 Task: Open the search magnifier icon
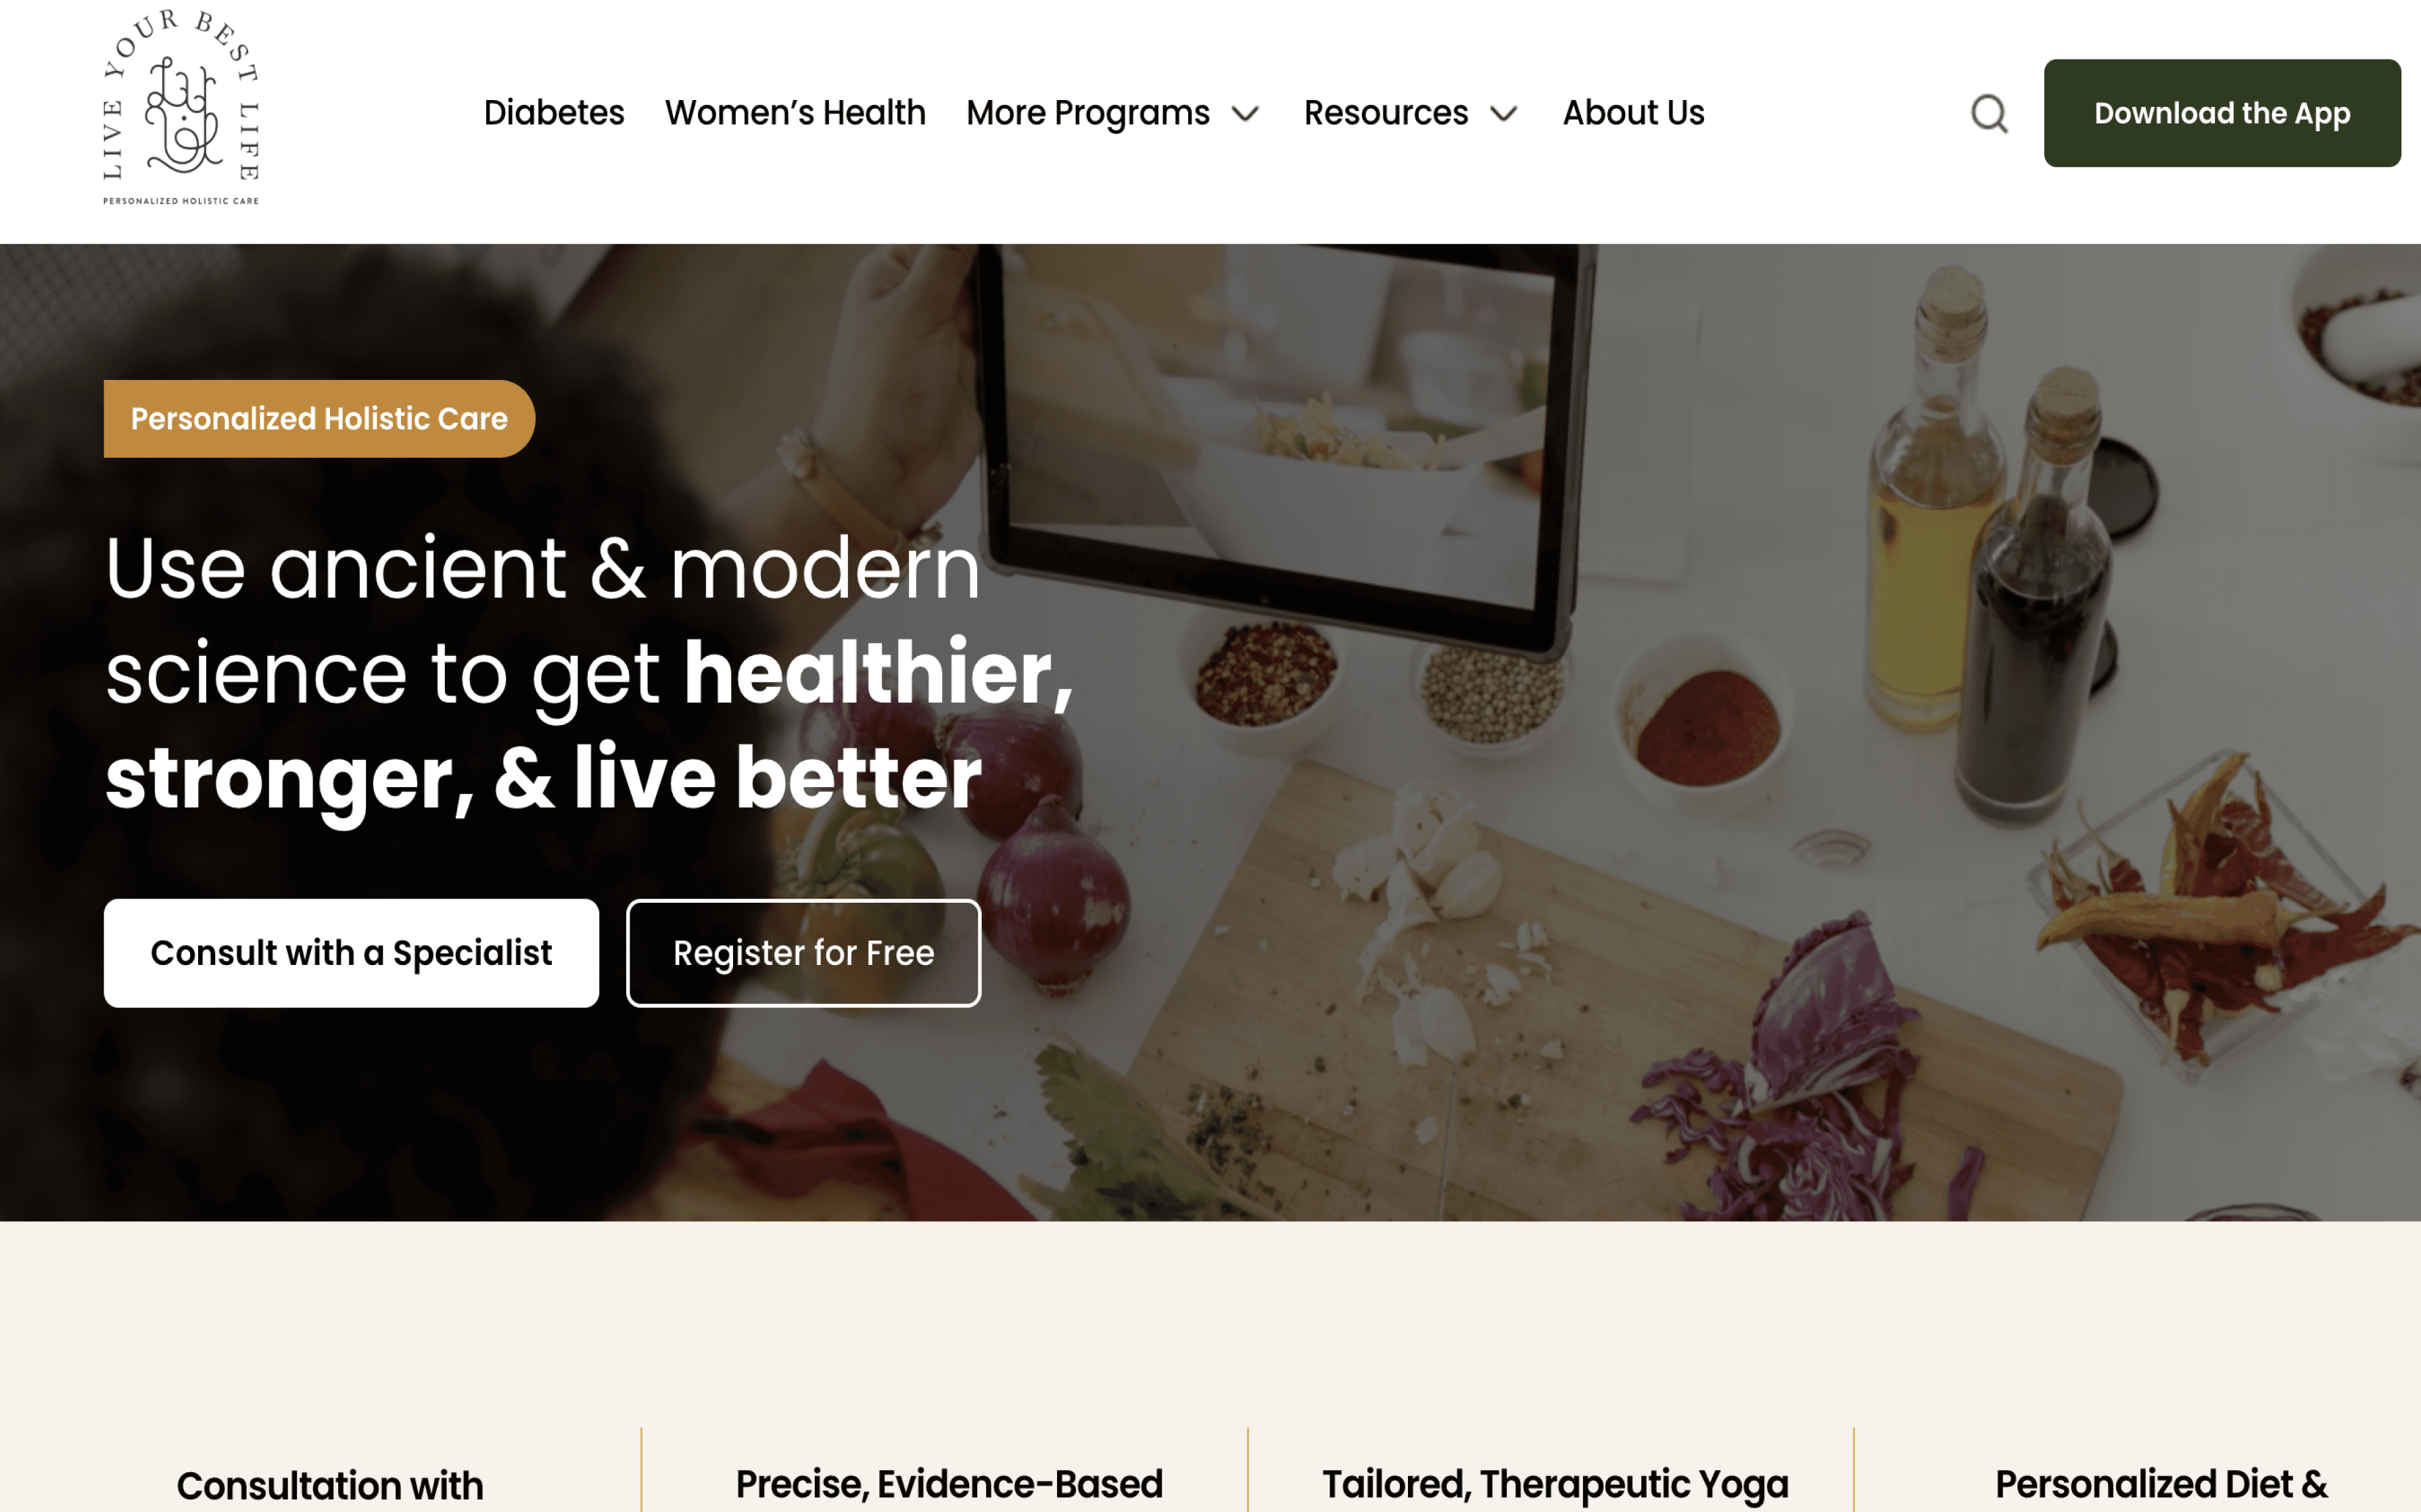(1989, 113)
